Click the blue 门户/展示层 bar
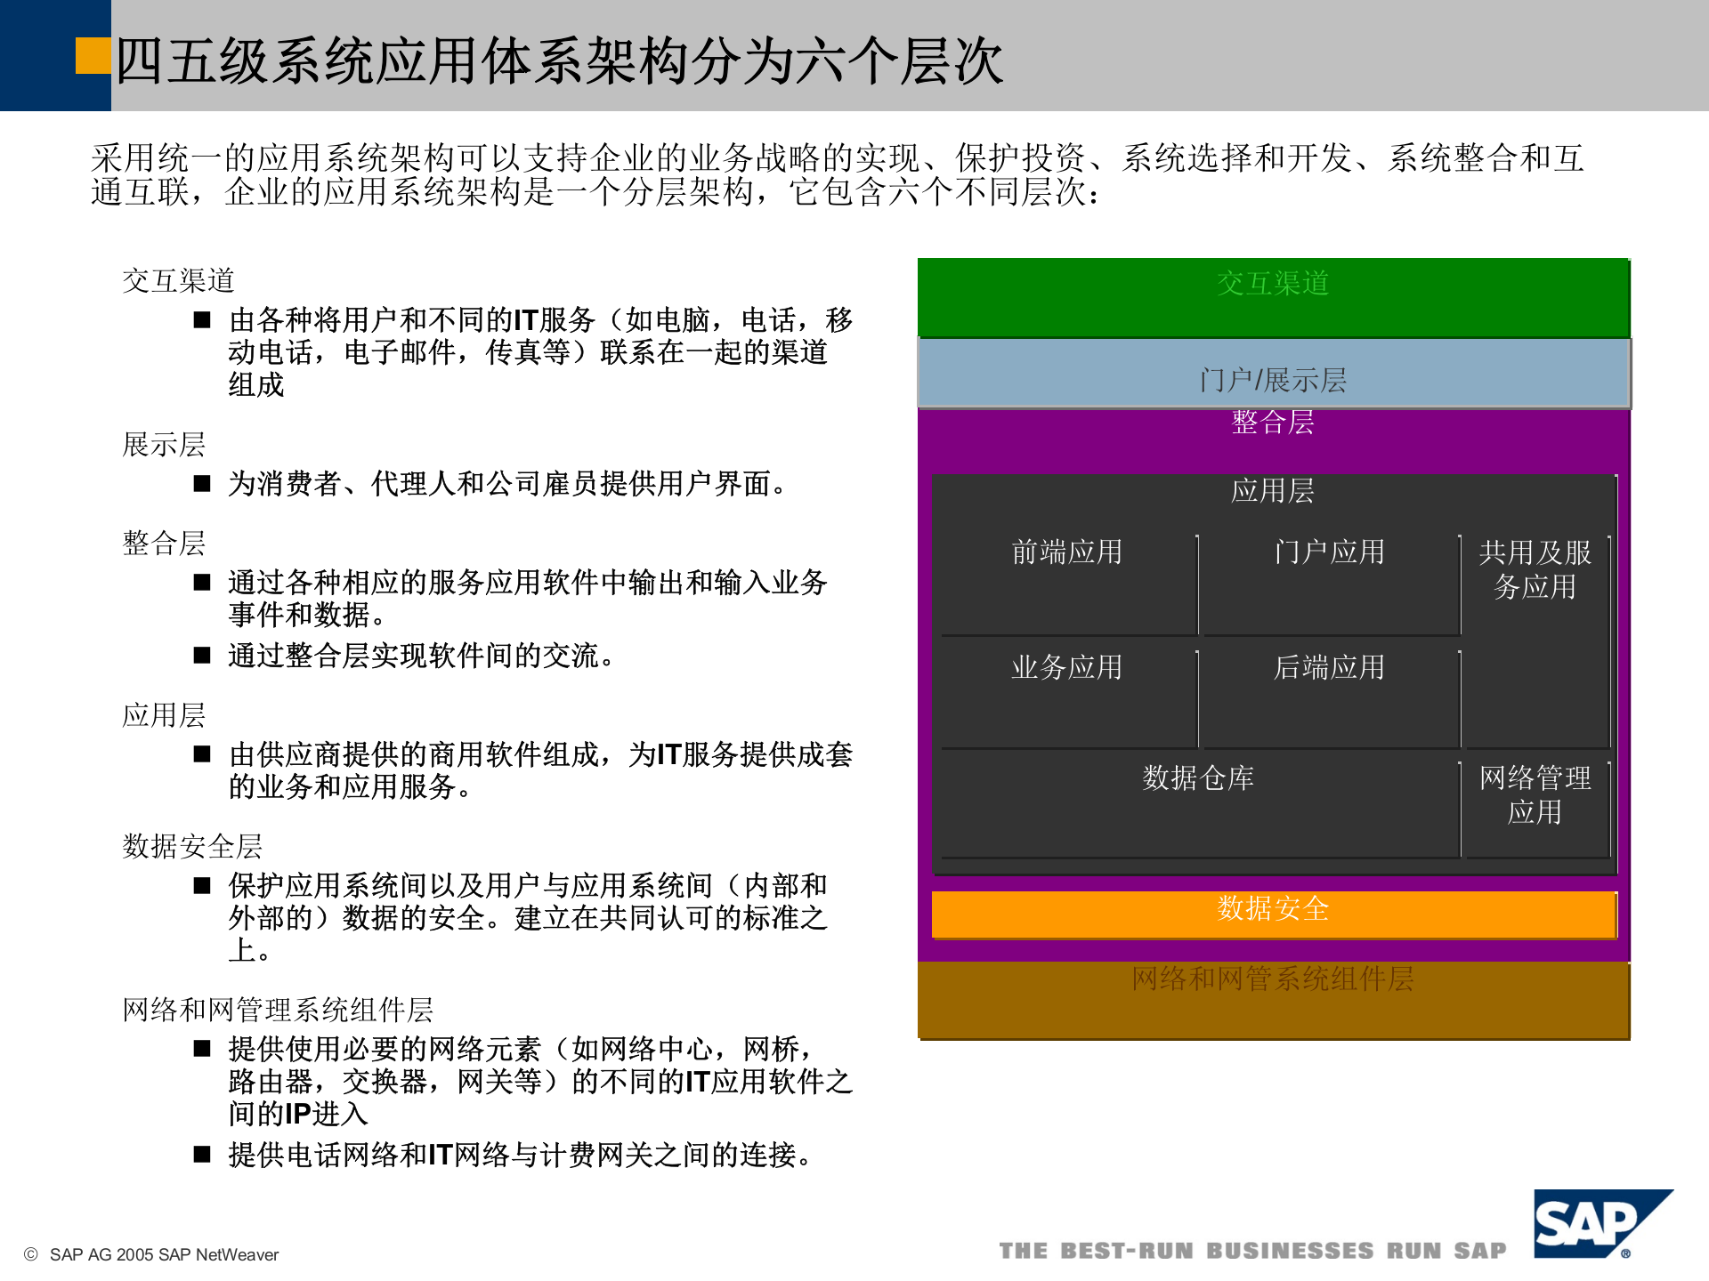This screenshot has height=1281, width=1709. tap(1273, 381)
